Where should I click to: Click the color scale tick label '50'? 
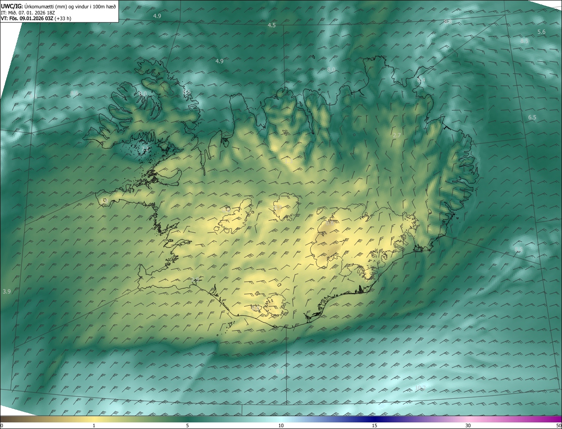pos(559,426)
